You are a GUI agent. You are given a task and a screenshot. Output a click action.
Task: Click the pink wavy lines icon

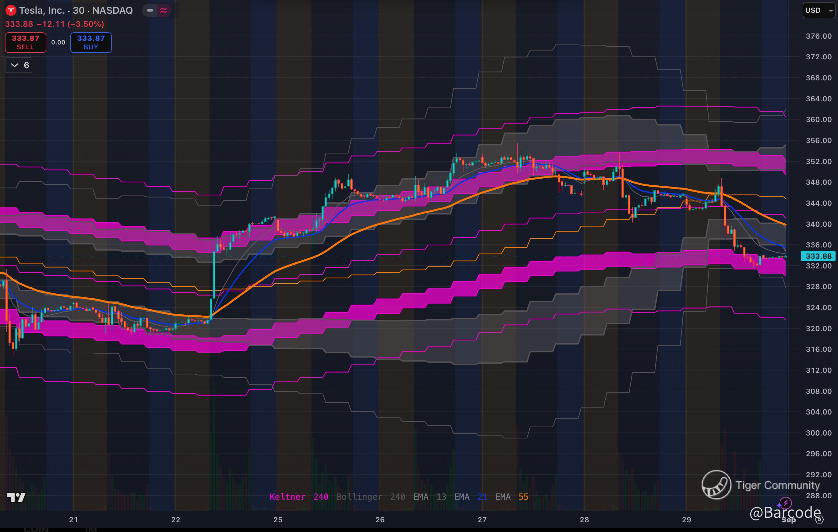(x=163, y=10)
